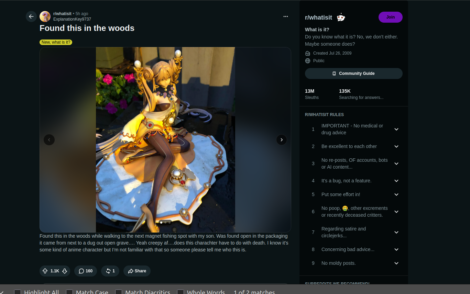470x294 pixels.
Task: Click the subreddit snoo icon in sidebar
Action: [x=341, y=17]
